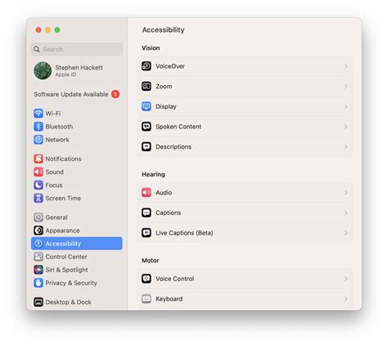Expand Spoken Content chevron
The image size is (388, 345).
pos(345,127)
